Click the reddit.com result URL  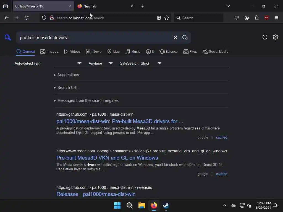[142, 151]
